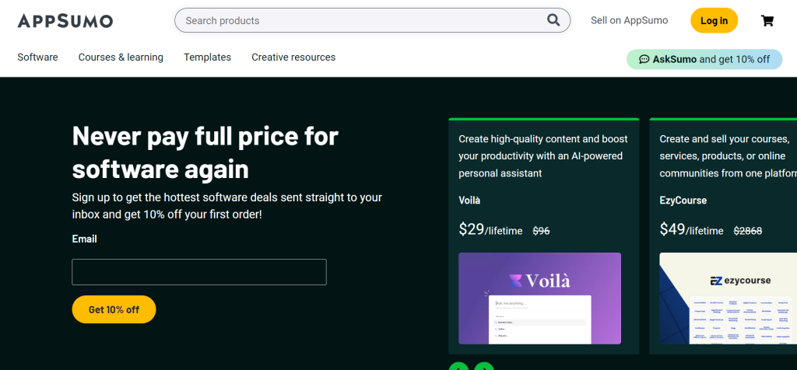
Task: Open the shopping cart
Action: 767,21
